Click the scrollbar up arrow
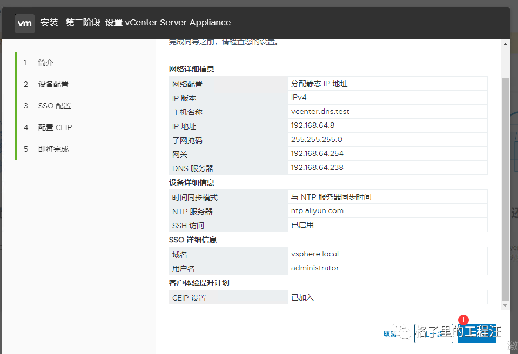This screenshot has height=354, width=518. pos(505,44)
